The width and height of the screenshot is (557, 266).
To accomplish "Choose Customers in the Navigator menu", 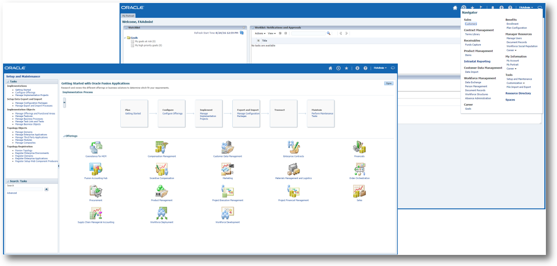I will coord(471,24).
